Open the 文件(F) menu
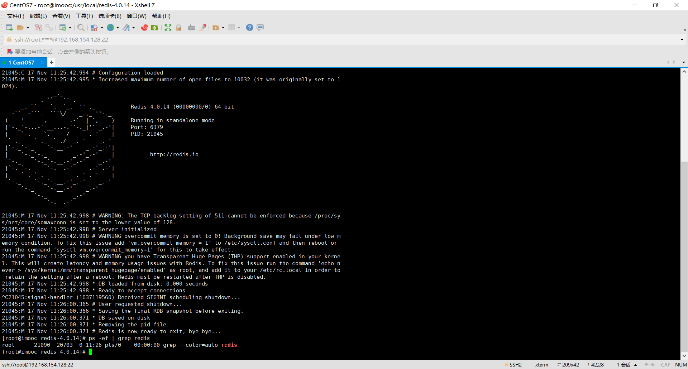Viewport: 688px width, 369px height. (x=16, y=16)
